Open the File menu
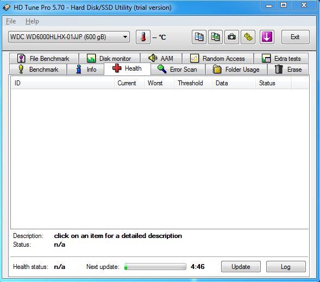Viewport: 320px width, 282px height. (11, 21)
